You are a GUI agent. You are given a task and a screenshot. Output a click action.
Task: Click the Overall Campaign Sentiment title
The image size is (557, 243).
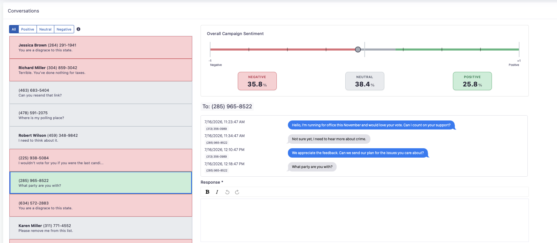point(235,34)
